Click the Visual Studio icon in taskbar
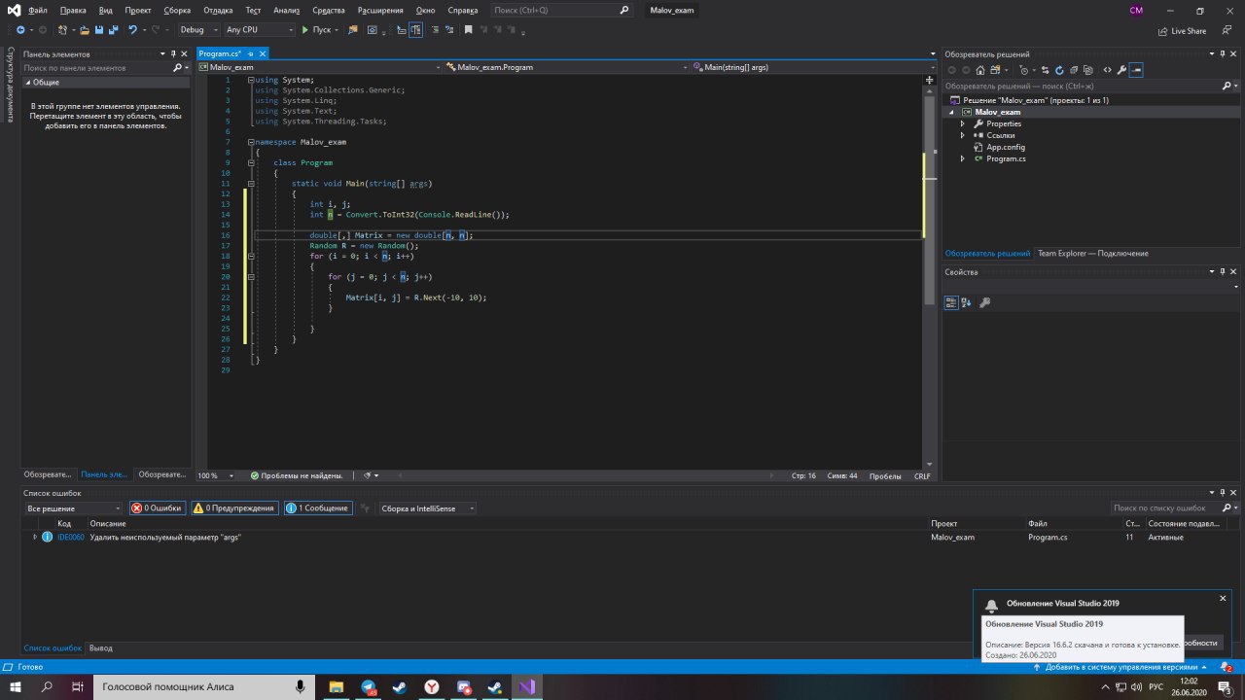Image resolution: width=1245 pixels, height=700 pixels. (x=526, y=686)
